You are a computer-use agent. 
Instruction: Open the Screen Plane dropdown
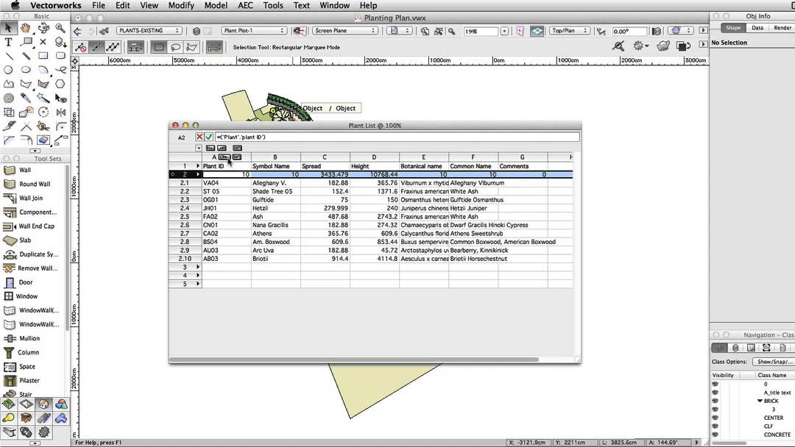[344, 31]
